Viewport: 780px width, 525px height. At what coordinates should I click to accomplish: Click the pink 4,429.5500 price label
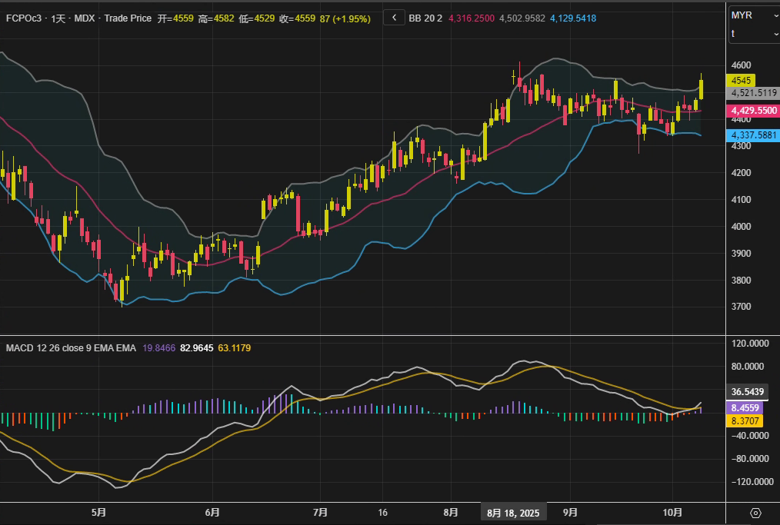point(754,111)
